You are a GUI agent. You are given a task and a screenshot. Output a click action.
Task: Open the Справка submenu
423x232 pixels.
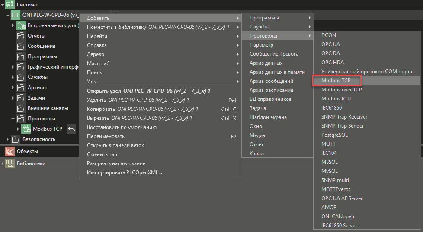coord(160,45)
